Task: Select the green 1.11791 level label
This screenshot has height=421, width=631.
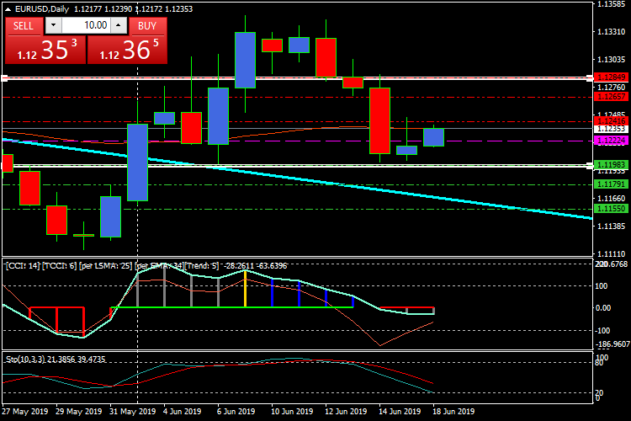Action: [612, 184]
